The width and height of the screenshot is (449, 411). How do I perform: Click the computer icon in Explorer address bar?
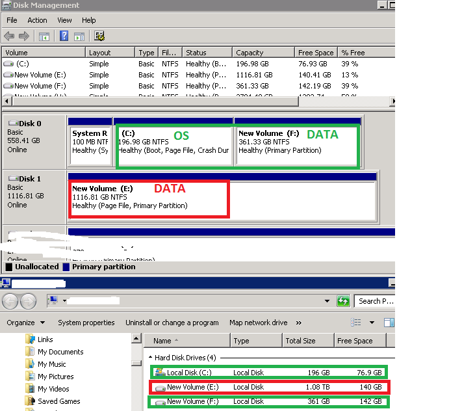[x=53, y=300]
